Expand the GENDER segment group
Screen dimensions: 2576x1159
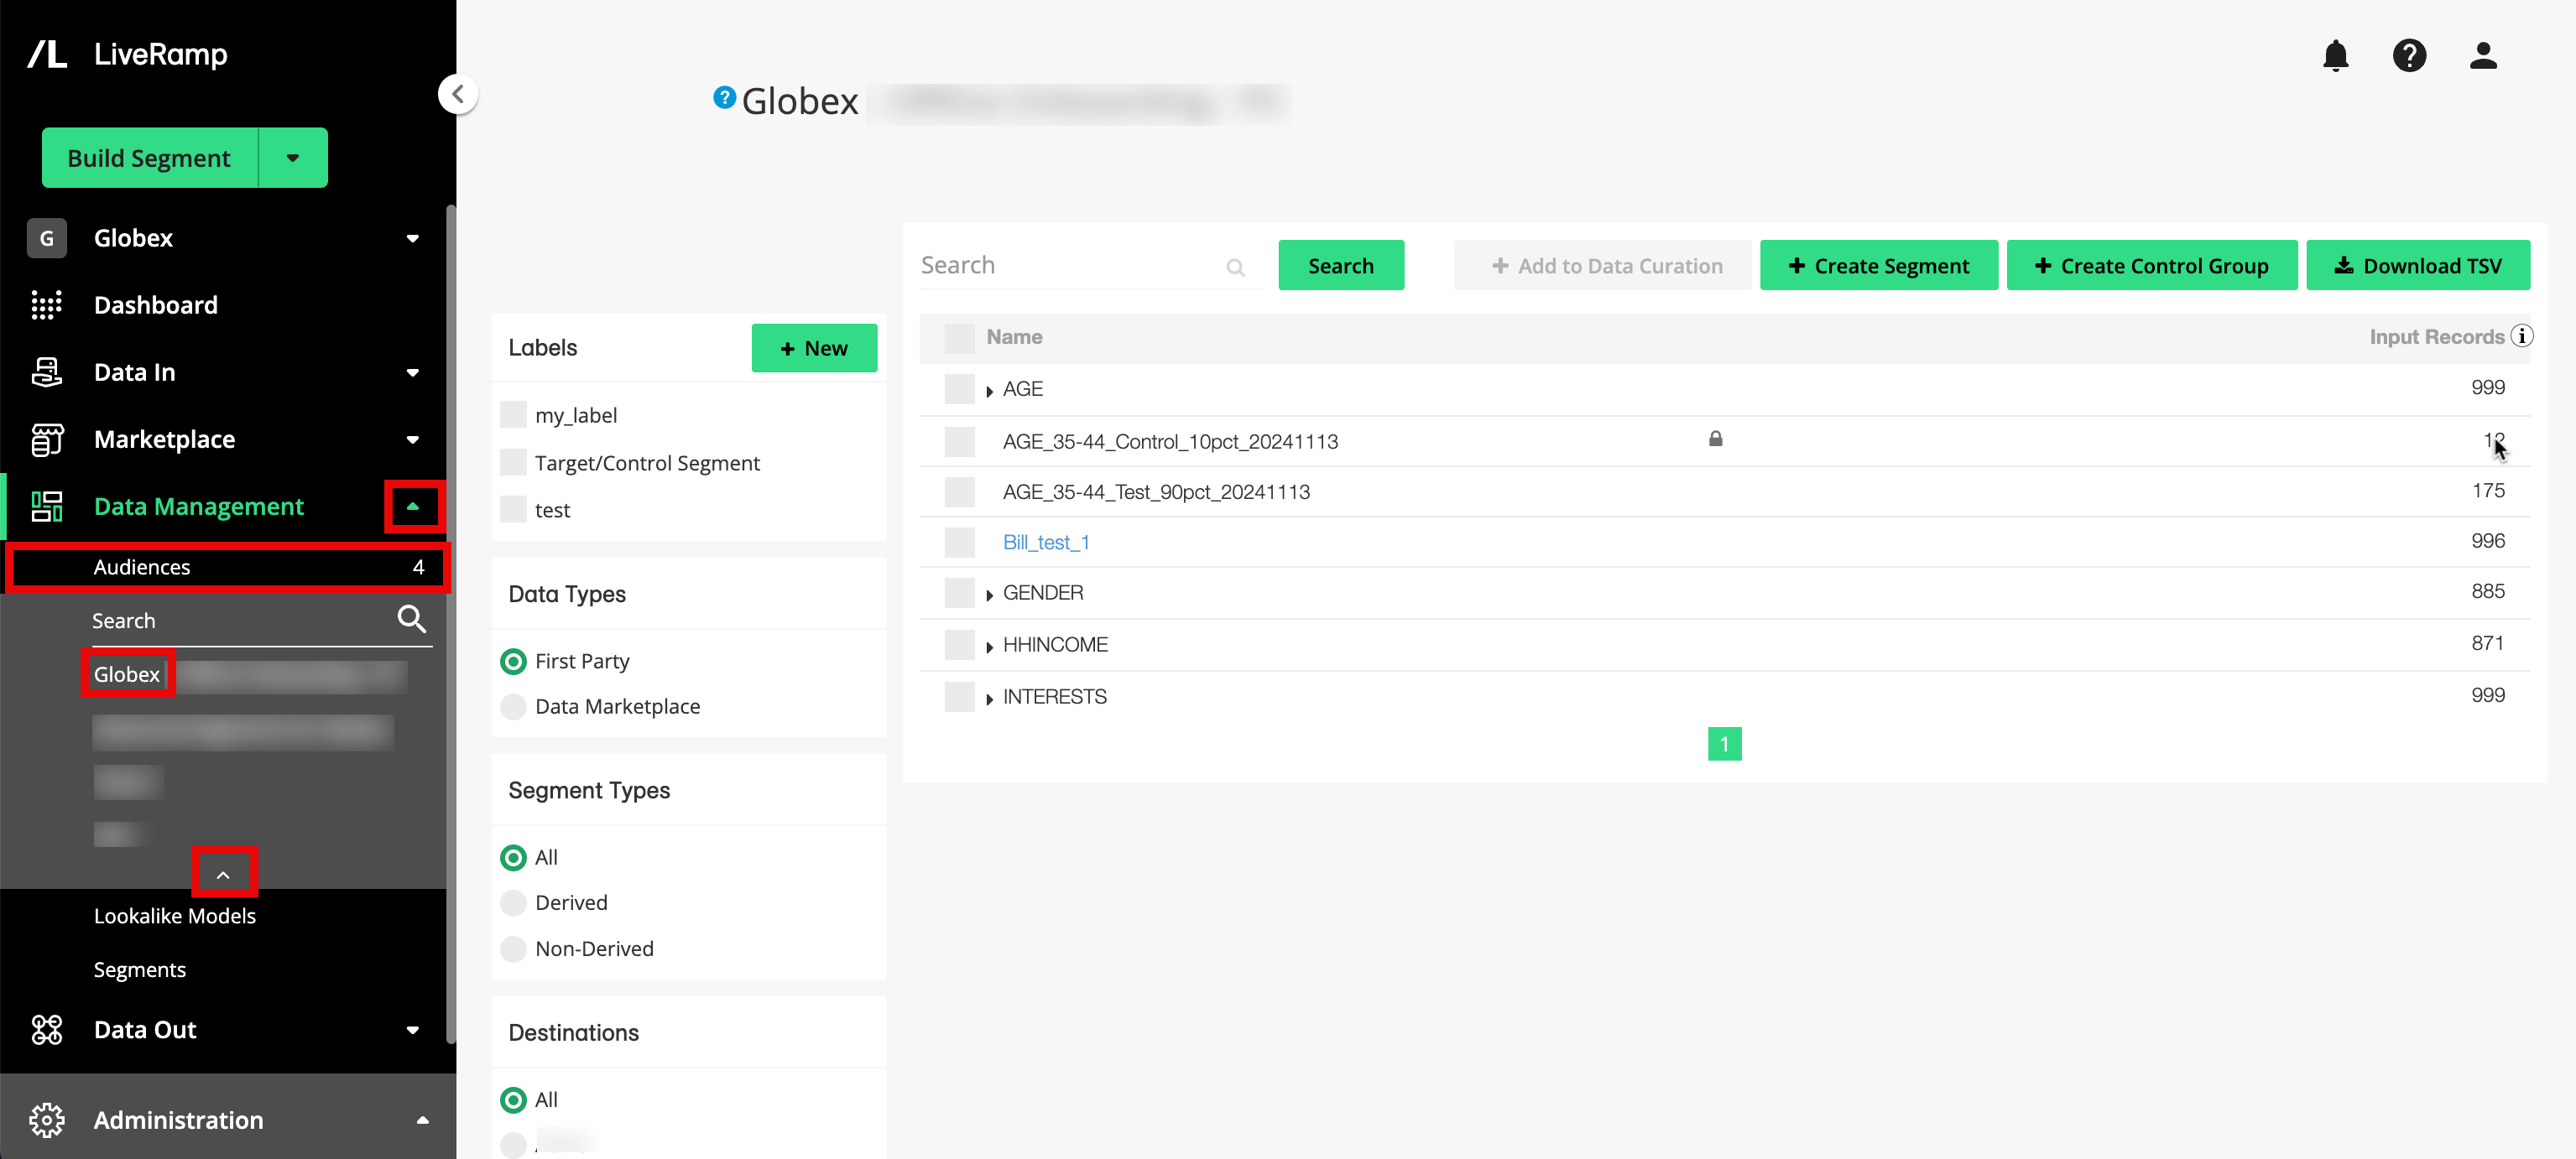point(989,594)
